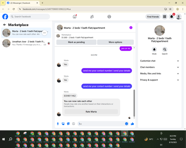Open More options for the listing
186x148 pixels.
[115, 42]
